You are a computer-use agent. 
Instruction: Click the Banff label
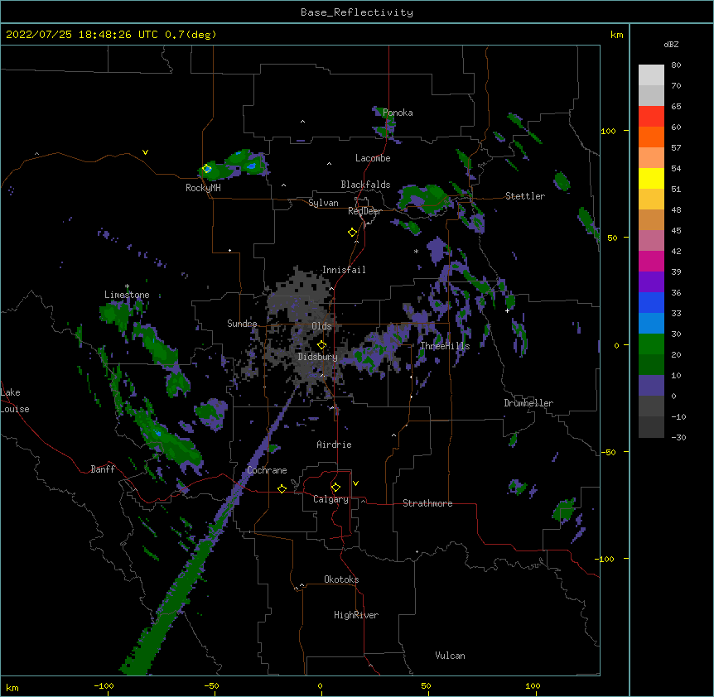pyautogui.click(x=103, y=469)
